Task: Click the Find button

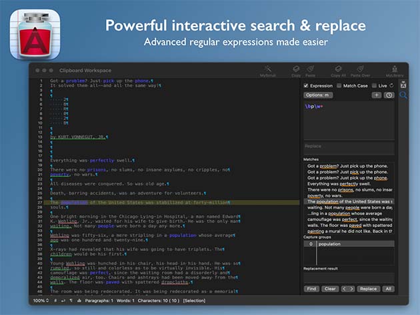Action: [x=311, y=288]
